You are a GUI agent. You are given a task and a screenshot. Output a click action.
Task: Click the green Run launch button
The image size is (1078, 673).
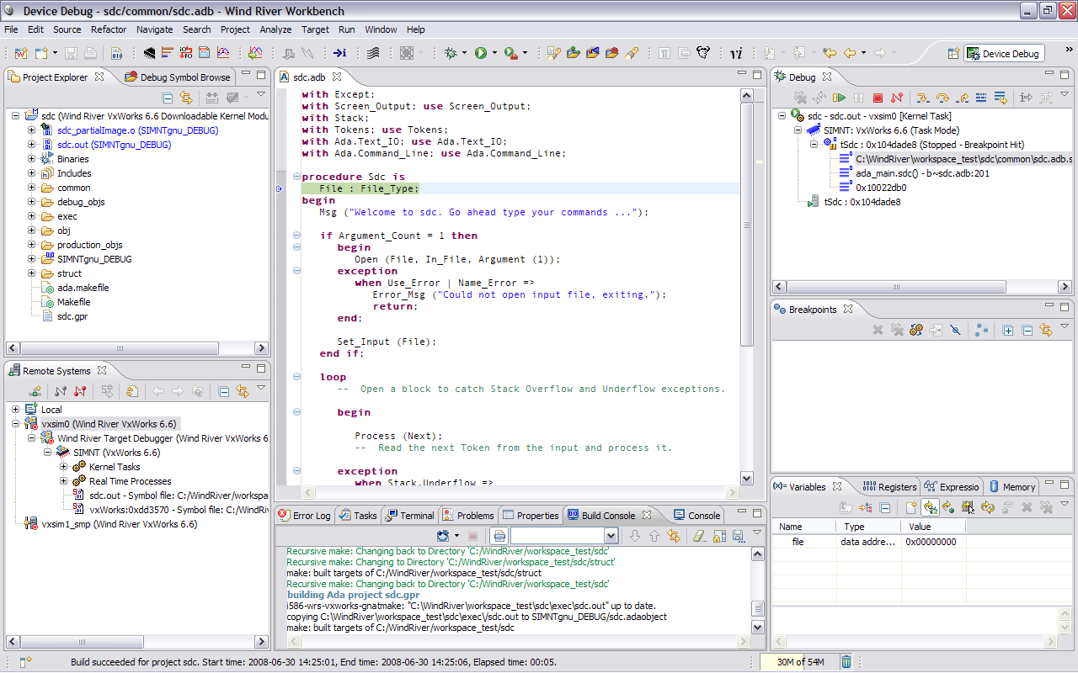(480, 53)
